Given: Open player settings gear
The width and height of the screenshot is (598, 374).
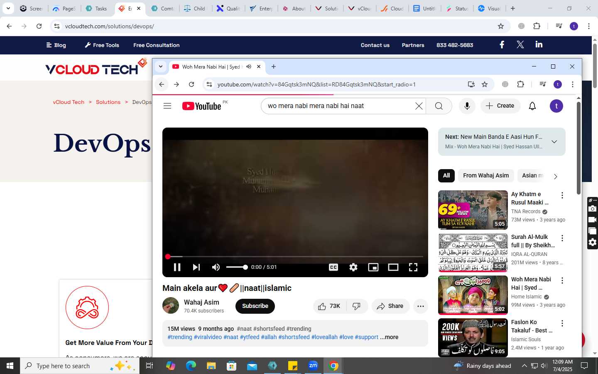Looking at the screenshot, I should coord(353,267).
